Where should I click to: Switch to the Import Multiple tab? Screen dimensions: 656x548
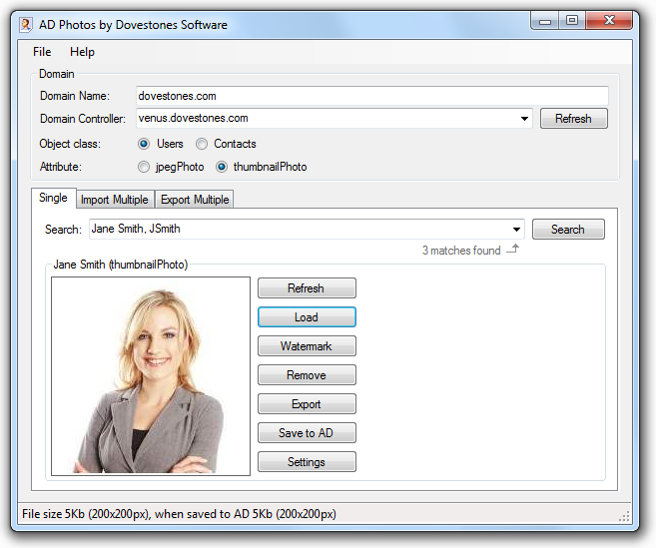click(114, 200)
